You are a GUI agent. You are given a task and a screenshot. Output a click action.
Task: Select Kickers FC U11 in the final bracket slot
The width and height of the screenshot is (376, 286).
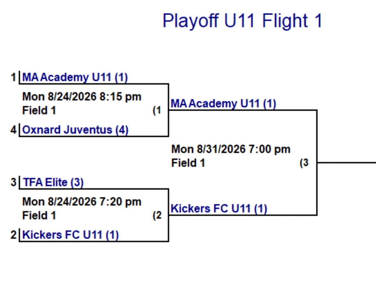[219, 209]
